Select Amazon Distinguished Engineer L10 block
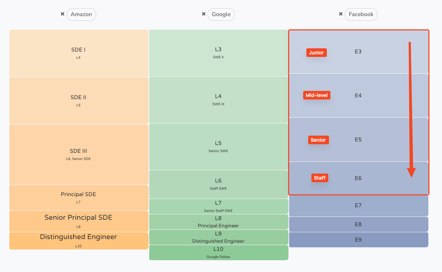This screenshot has width=442, height=272. point(79,241)
